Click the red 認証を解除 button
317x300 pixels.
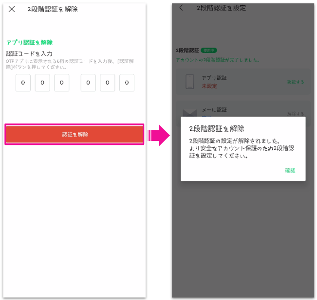click(75, 134)
